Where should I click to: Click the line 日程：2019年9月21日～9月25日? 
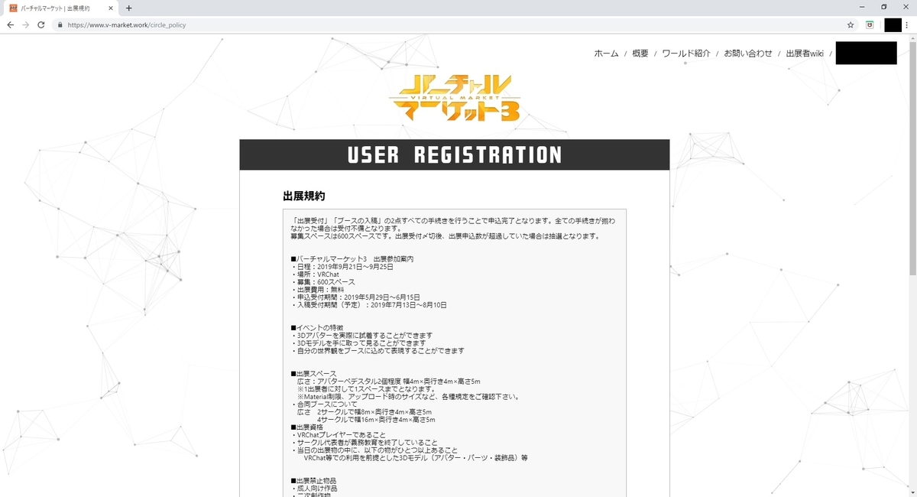[x=342, y=267]
